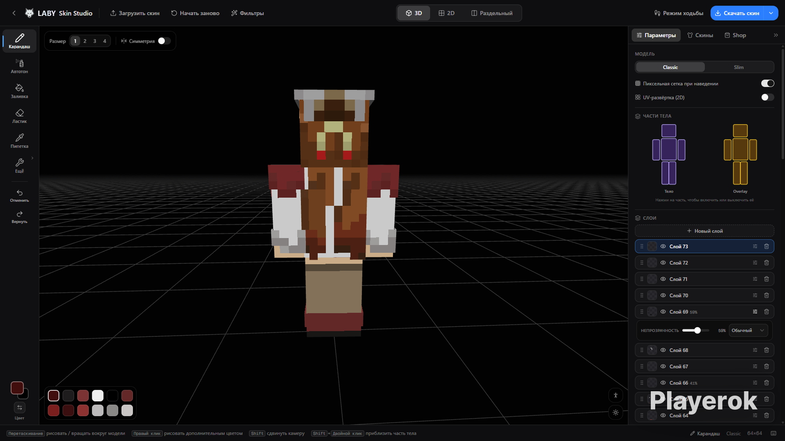Open the Обычный blend mode dropdown

pyautogui.click(x=748, y=330)
